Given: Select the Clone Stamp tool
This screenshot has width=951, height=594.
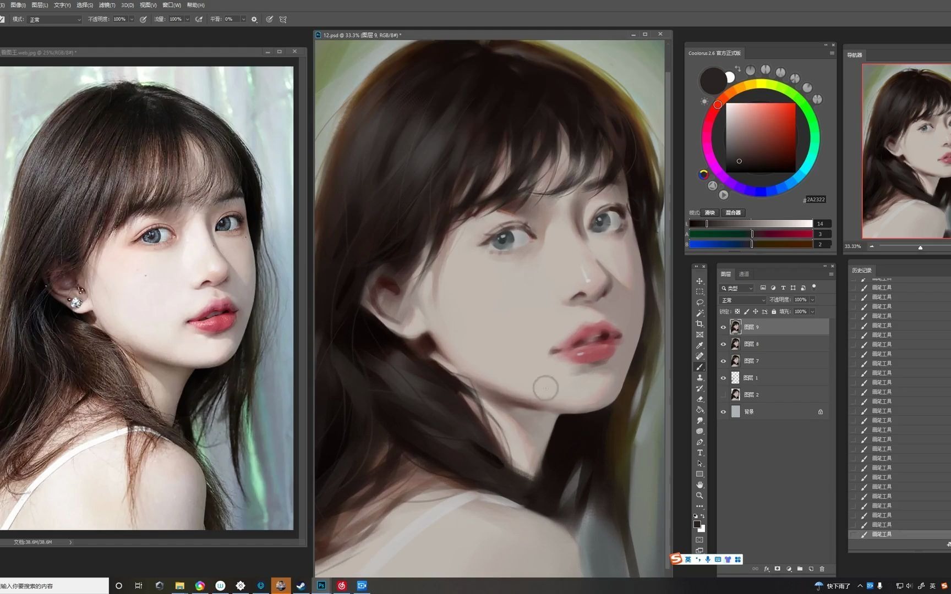Looking at the screenshot, I should (699, 378).
